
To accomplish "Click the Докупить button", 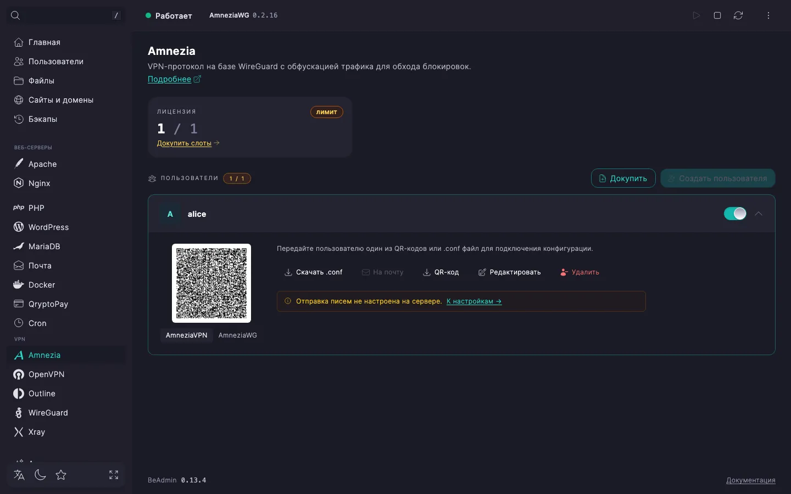I will point(623,178).
